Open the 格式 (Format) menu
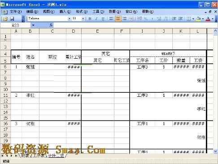 coord(82,12)
